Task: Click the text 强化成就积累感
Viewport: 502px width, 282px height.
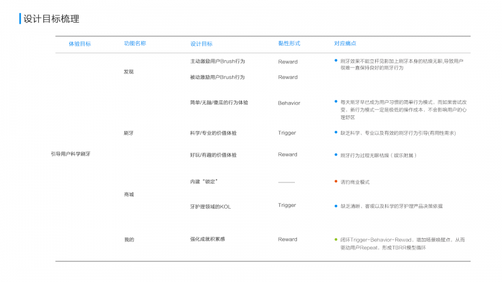Action: tap(208, 239)
